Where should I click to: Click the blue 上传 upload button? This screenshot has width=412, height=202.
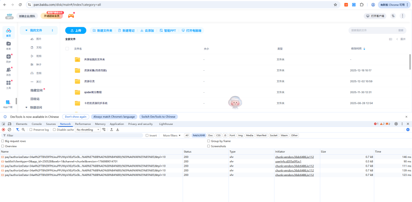(76, 31)
